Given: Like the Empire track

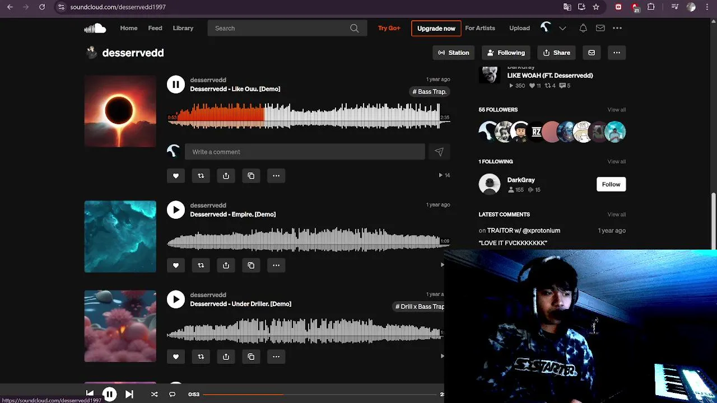Looking at the screenshot, I should point(176,265).
